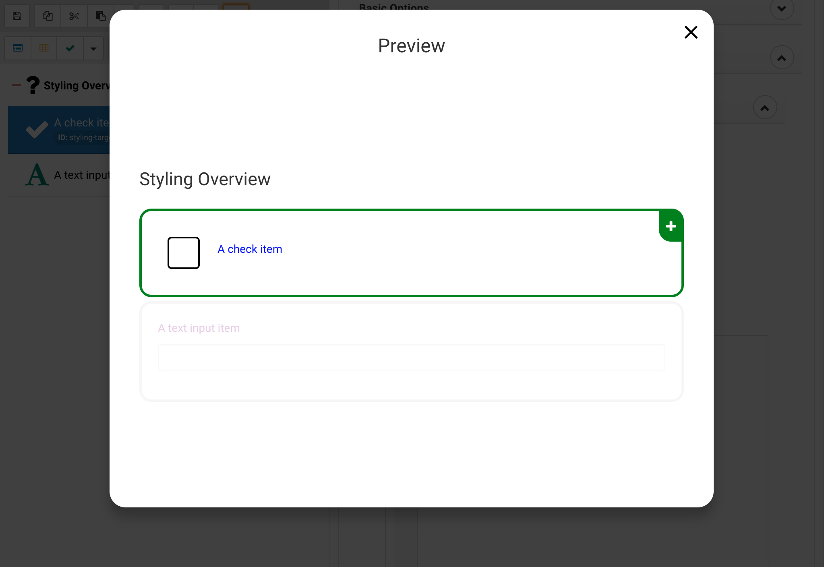Click the scissors cut icon
The height and width of the screenshot is (567, 824).
click(x=74, y=16)
